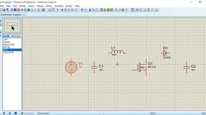Screen dimensions: 206x115
Task: Click Root sheet 1 in status bar
Action: [x=44, y=113]
